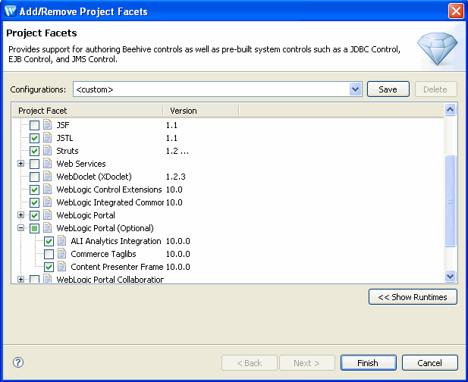Select the JSTL row label
This screenshot has width=468, height=382.
64,138
